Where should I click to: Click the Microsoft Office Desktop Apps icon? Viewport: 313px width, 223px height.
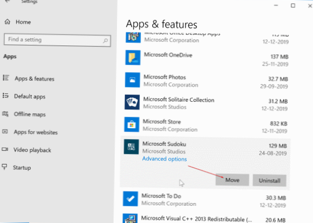[133, 38]
